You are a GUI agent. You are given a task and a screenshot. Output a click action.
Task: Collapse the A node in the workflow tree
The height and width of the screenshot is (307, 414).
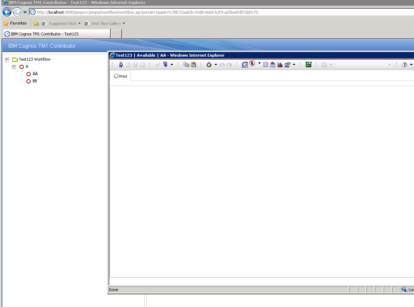pos(14,66)
